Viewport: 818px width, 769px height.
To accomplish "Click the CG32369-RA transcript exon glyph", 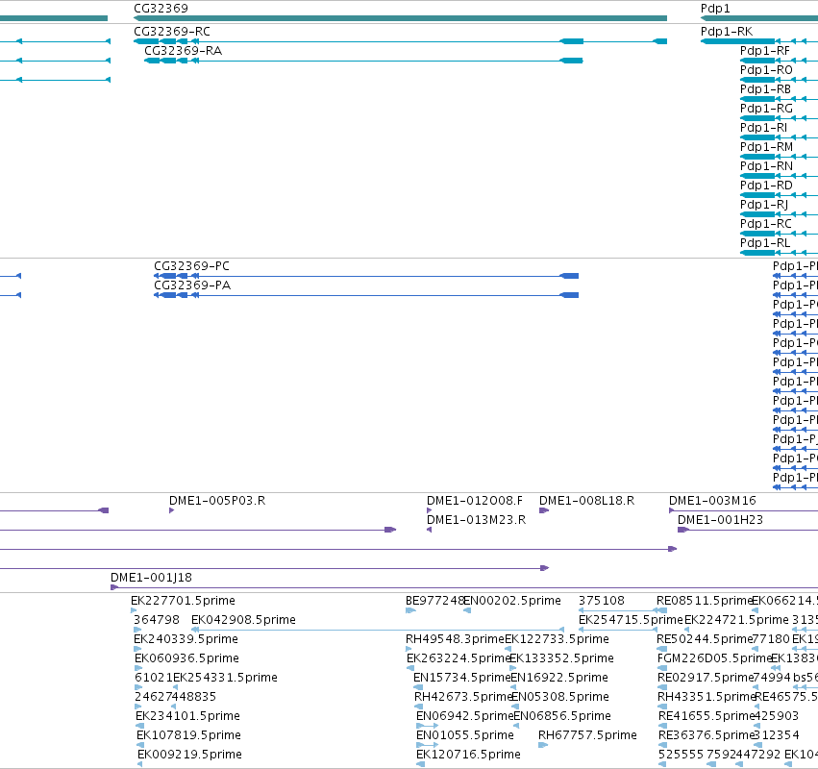I will (363, 61).
